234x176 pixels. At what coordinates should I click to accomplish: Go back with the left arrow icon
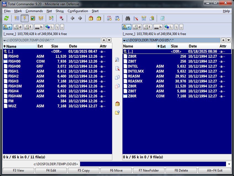(73, 18)
